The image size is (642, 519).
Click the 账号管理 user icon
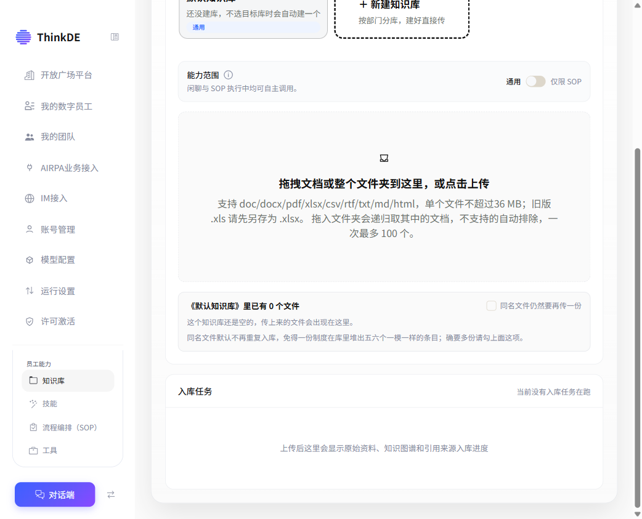pos(30,230)
